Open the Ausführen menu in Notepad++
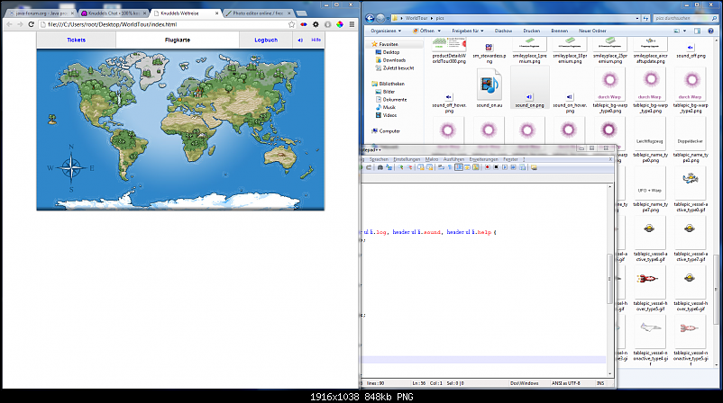This screenshot has height=403, width=723. 453,159
